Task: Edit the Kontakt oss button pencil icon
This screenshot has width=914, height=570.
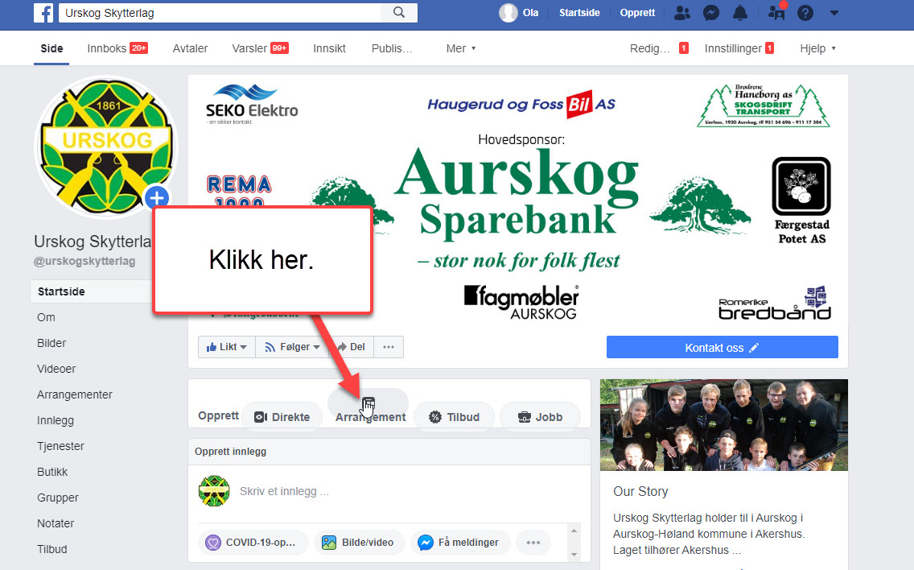Action: click(754, 348)
